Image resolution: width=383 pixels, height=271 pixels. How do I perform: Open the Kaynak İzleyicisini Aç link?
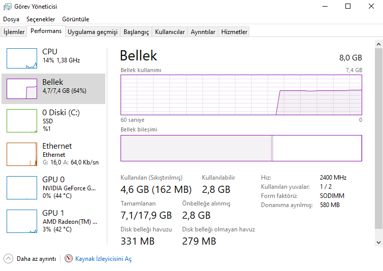click(103, 259)
